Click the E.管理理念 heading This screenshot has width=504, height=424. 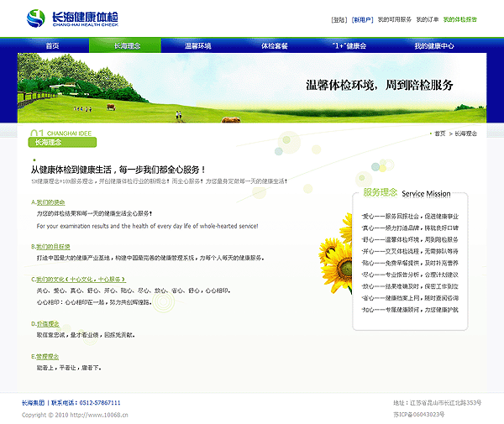[x=46, y=356]
